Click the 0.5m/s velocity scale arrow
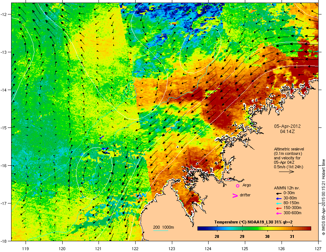 tap(286, 172)
